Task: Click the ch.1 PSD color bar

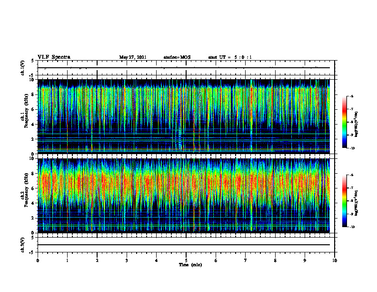Action: [x=345, y=122]
